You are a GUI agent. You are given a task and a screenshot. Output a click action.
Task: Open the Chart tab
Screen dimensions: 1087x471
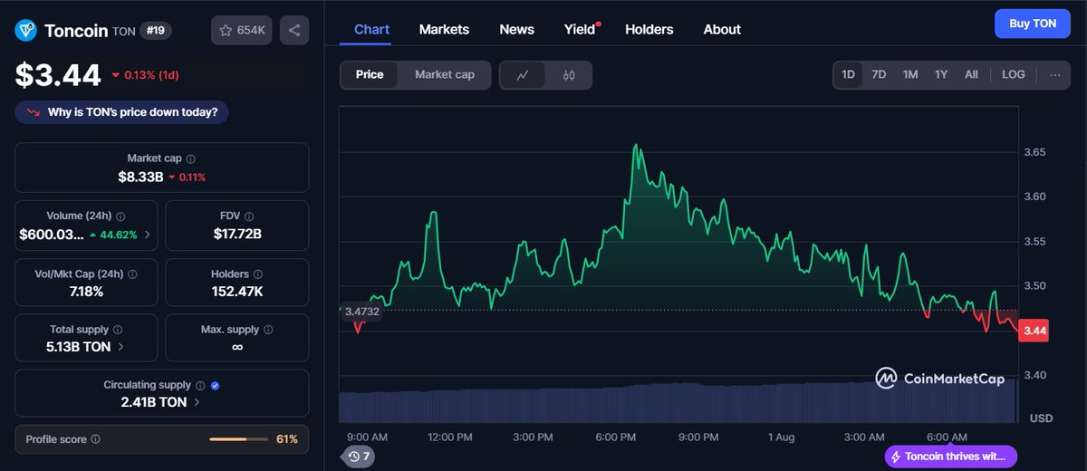point(371,29)
